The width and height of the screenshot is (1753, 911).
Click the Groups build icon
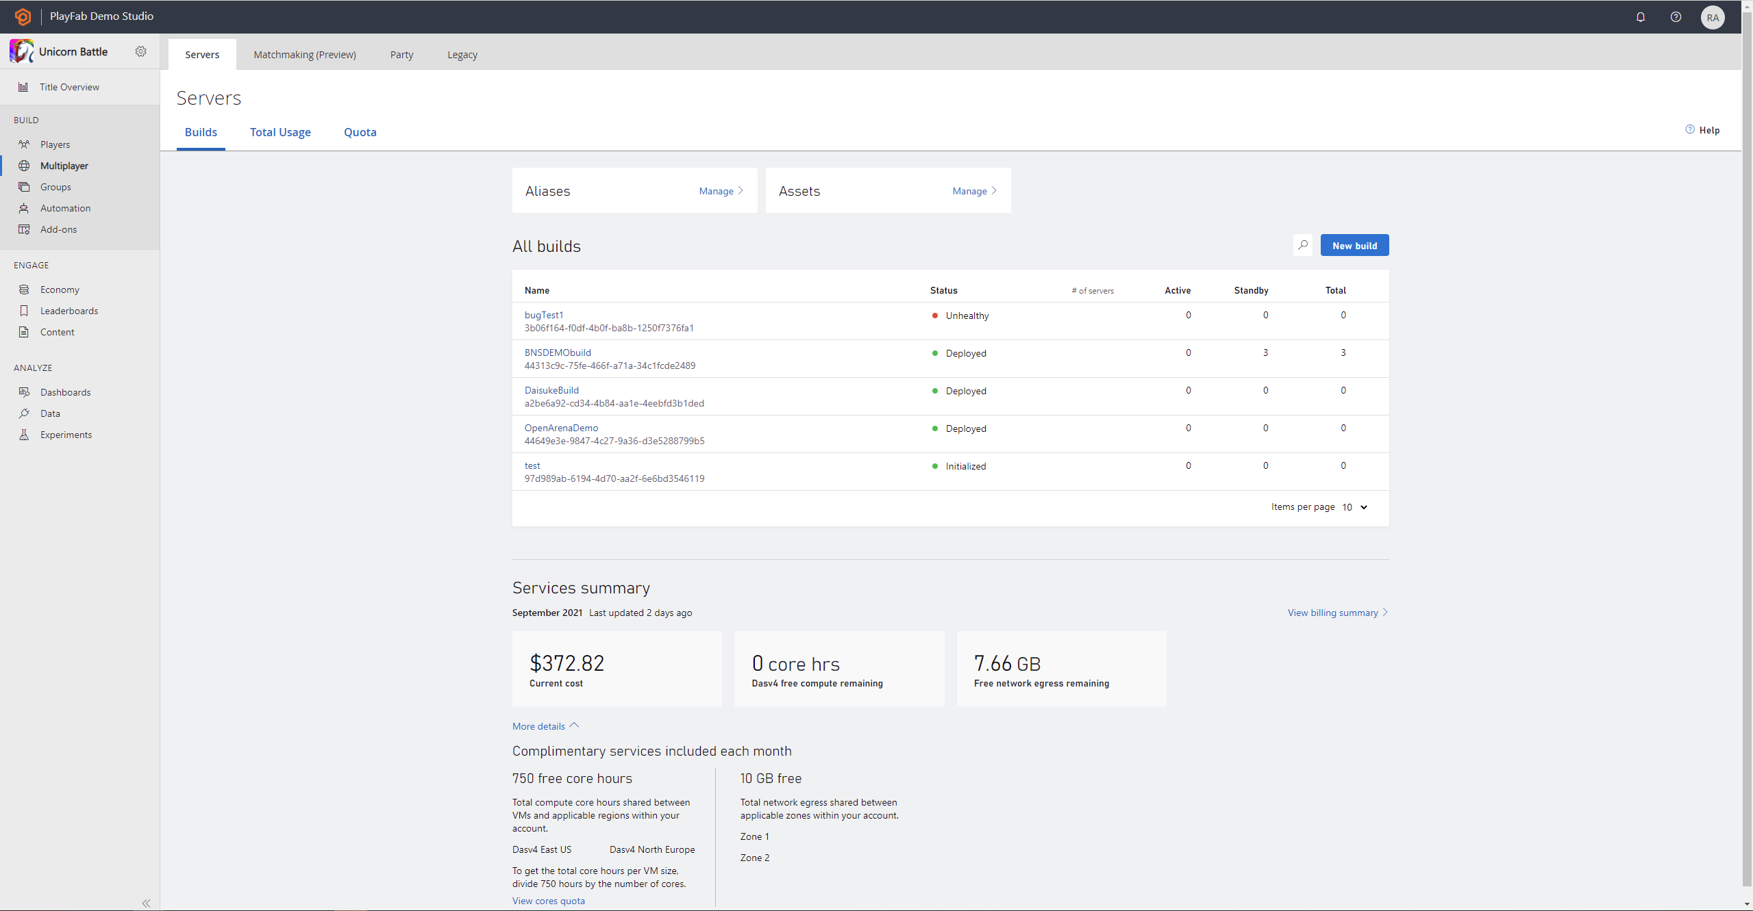click(23, 187)
